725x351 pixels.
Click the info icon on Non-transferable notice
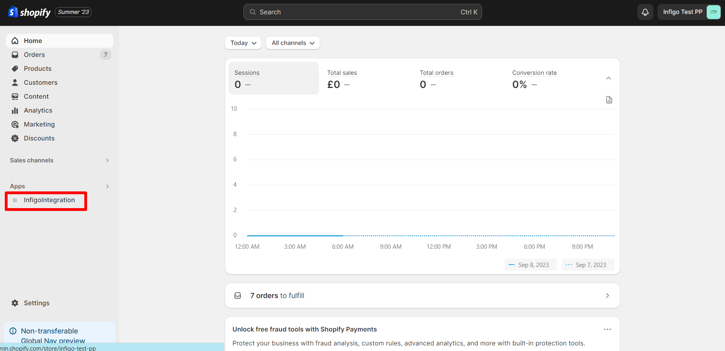point(13,331)
